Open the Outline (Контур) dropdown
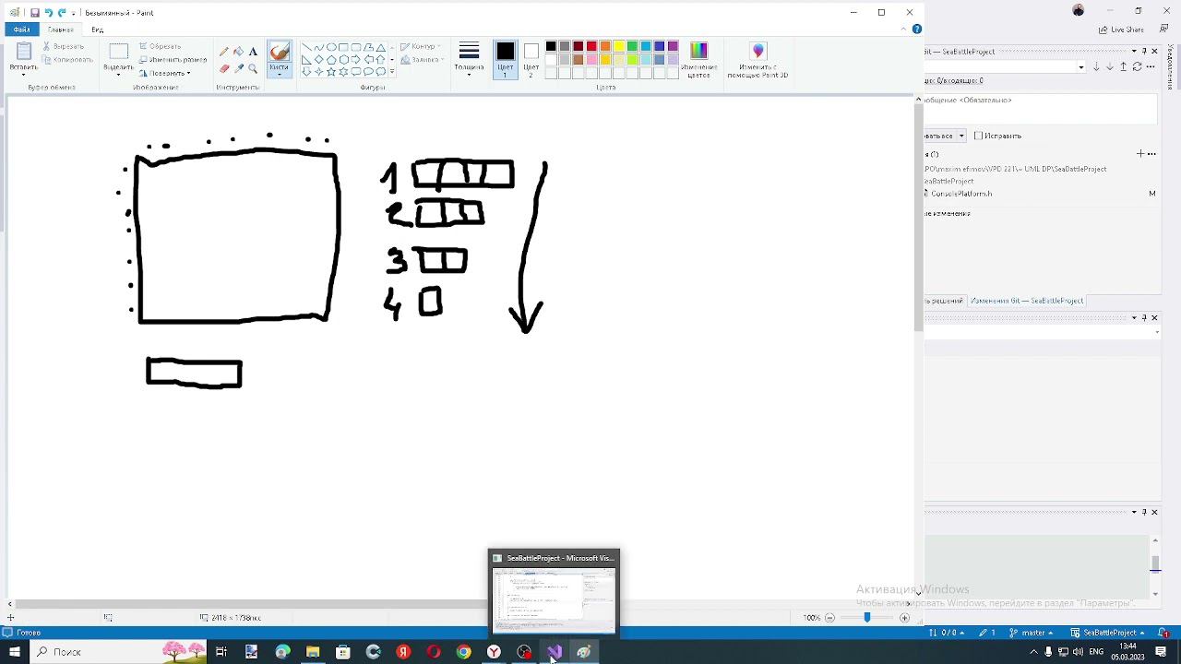The image size is (1181, 664). pos(421,46)
